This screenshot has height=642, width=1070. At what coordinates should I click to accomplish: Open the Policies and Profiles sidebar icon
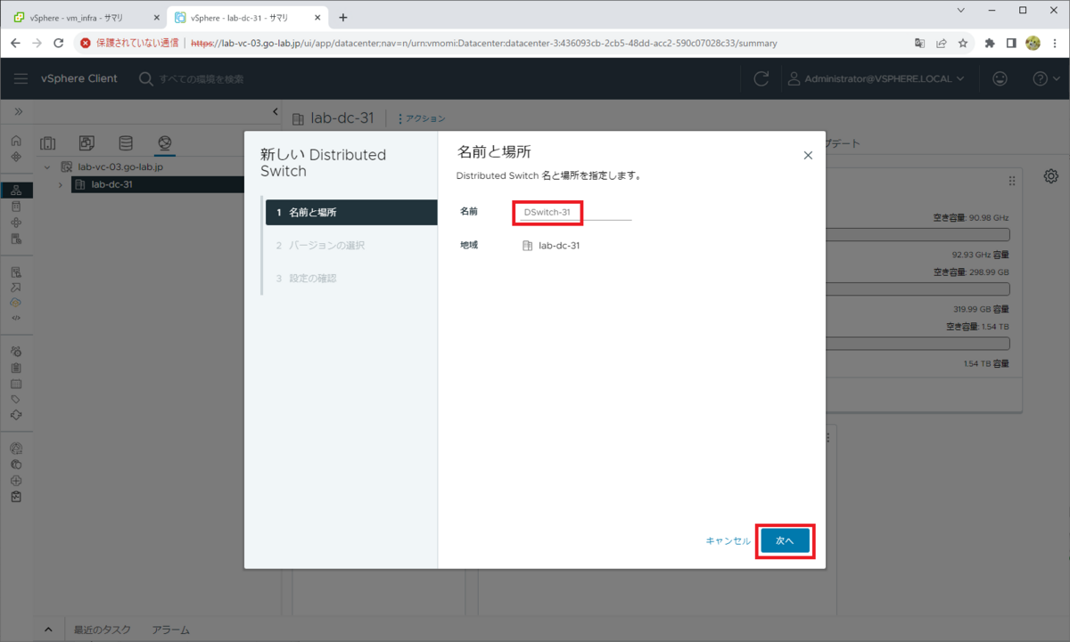(16, 272)
